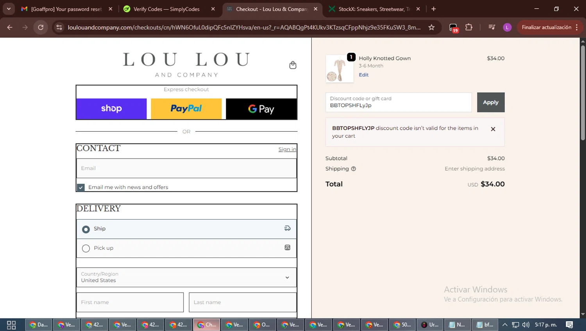Click the Discount code or gift card field
Image resolution: width=586 pixels, height=331 pixels.
click(x=398, y=102)
